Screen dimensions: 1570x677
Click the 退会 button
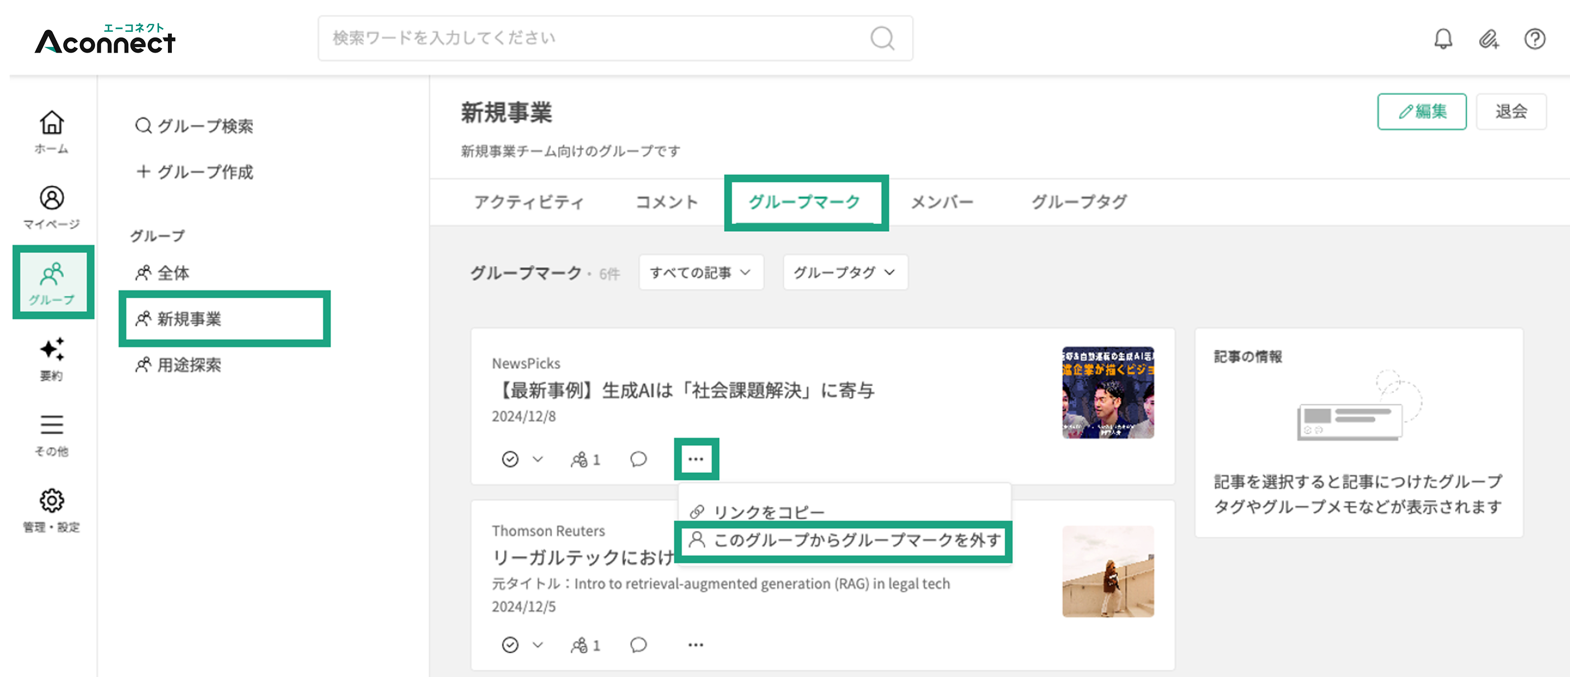coord(1511,111)
